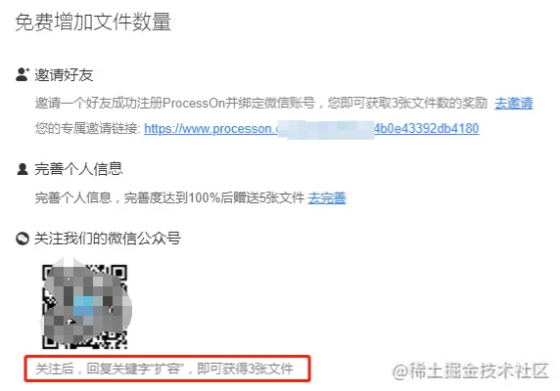Open the 去邀请 link

tap(514, 103)
